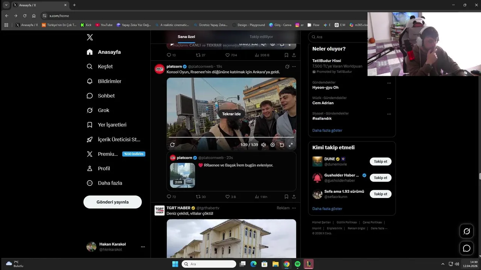Open platcorn video settings gear
The height and width of the screenshot is (270, 481).
(272, 145)
